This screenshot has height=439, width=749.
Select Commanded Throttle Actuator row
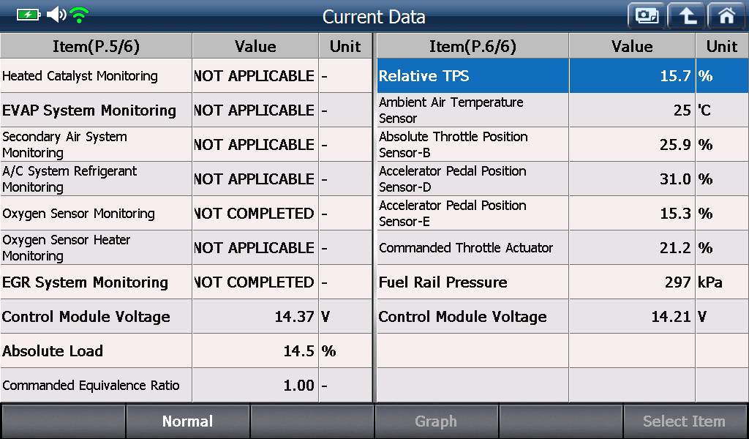pyautogui.click(x=562, y=247)
